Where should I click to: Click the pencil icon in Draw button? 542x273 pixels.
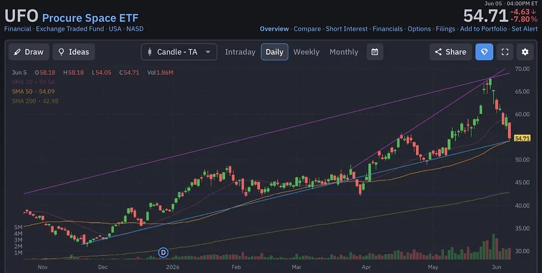(17, 52)
